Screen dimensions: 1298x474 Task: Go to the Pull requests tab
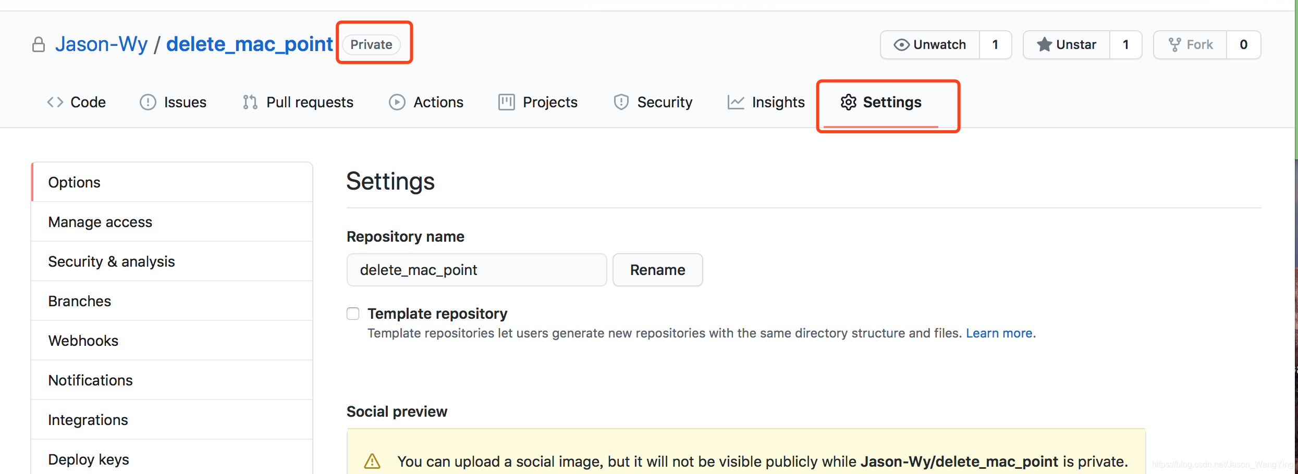click(x=298, y=102)
